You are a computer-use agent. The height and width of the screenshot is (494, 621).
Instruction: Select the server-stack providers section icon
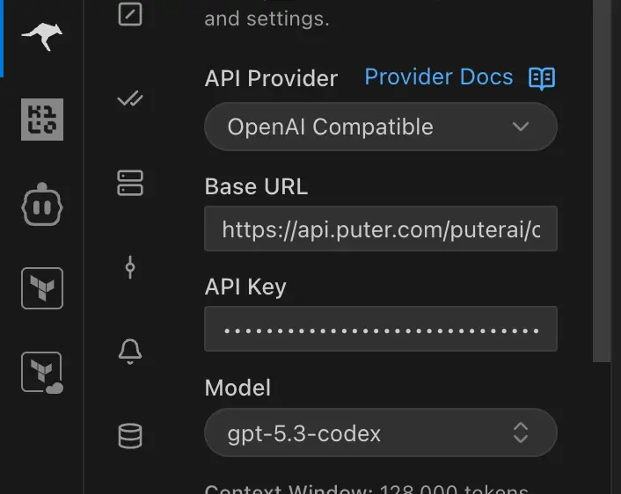pyautogui.click(x=130, y=183)
